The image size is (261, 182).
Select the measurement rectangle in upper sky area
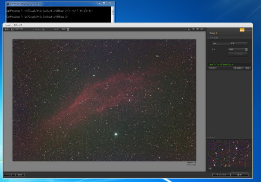[157, 56]
